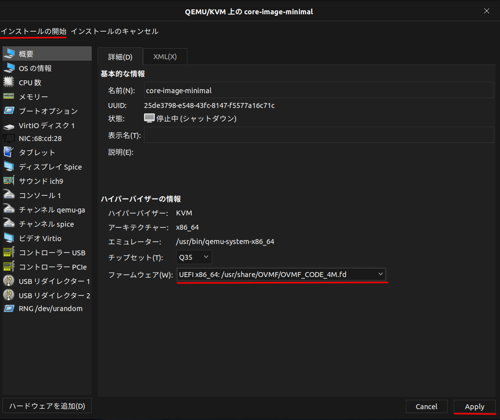The width and height of the screenshot is (500, 420).
Task: Select the VirtIO ディスク 1 row label
Action: (46, 125)
